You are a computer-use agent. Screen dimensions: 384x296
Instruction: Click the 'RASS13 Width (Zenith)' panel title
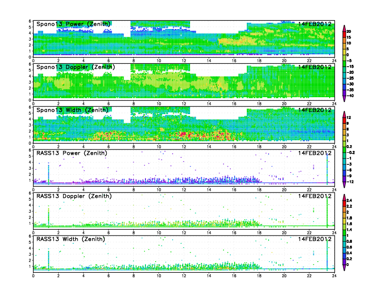(x=70, y=239)
